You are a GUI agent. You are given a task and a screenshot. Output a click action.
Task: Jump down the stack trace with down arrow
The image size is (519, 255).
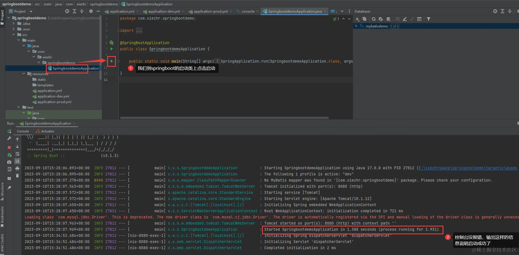point(17,147)
